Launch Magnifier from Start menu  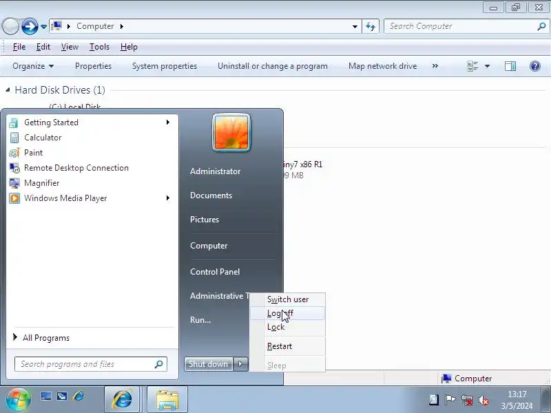point(91,182)
